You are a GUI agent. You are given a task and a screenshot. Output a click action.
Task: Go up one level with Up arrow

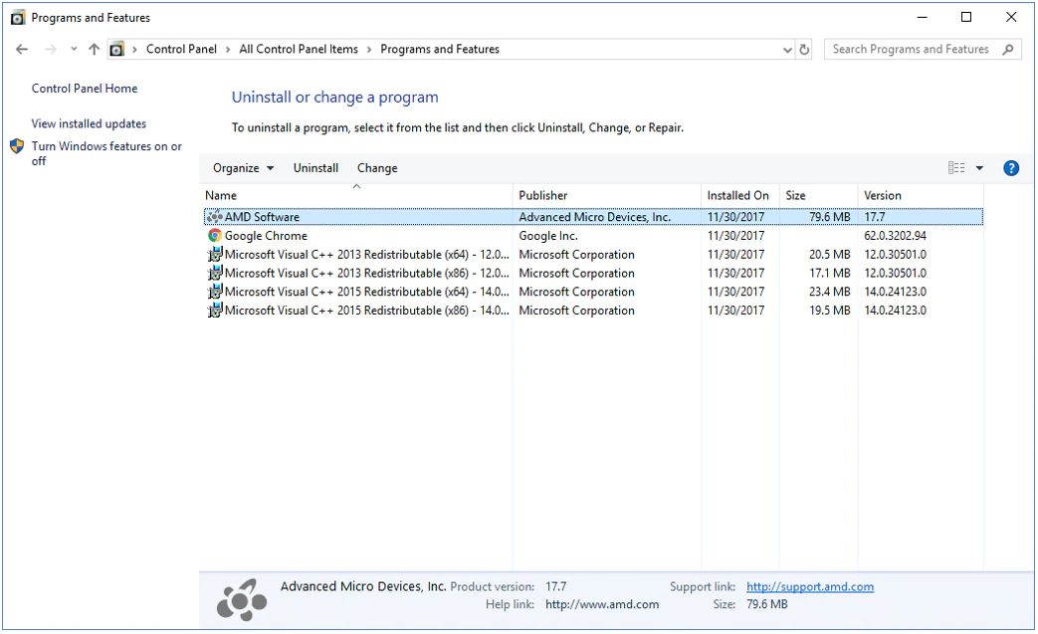(94, 49)
